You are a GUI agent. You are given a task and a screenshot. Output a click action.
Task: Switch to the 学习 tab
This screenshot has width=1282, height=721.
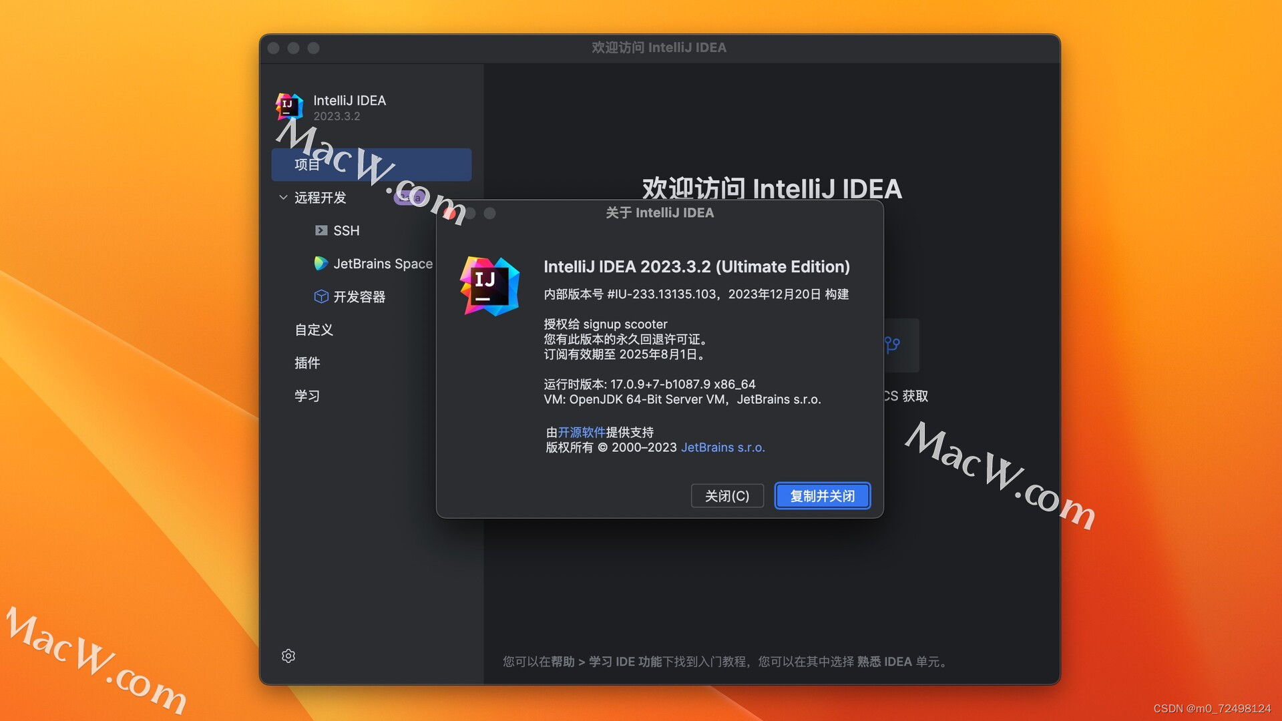(x=307, y=396)
